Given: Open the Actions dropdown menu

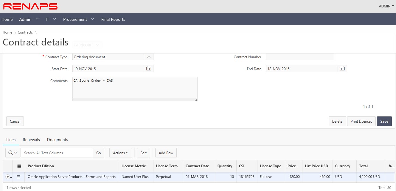Looking at the screenshot, I should [x=121, y=153].
